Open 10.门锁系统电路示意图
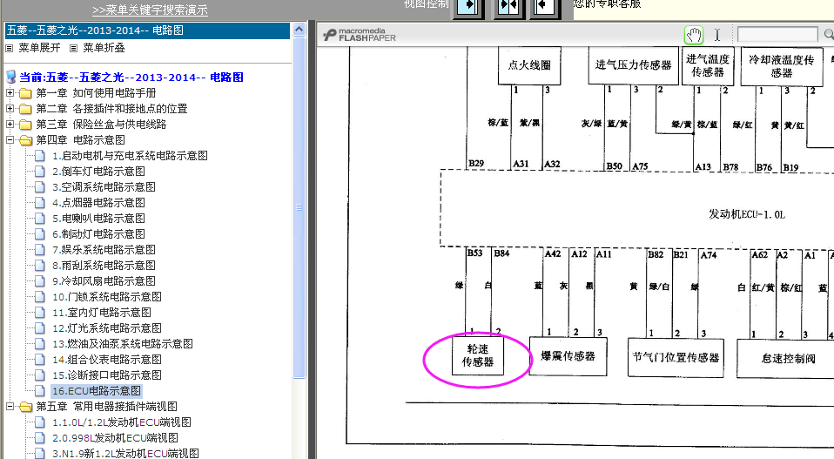Viewport: 834px width, 459px height. (107, 297)
